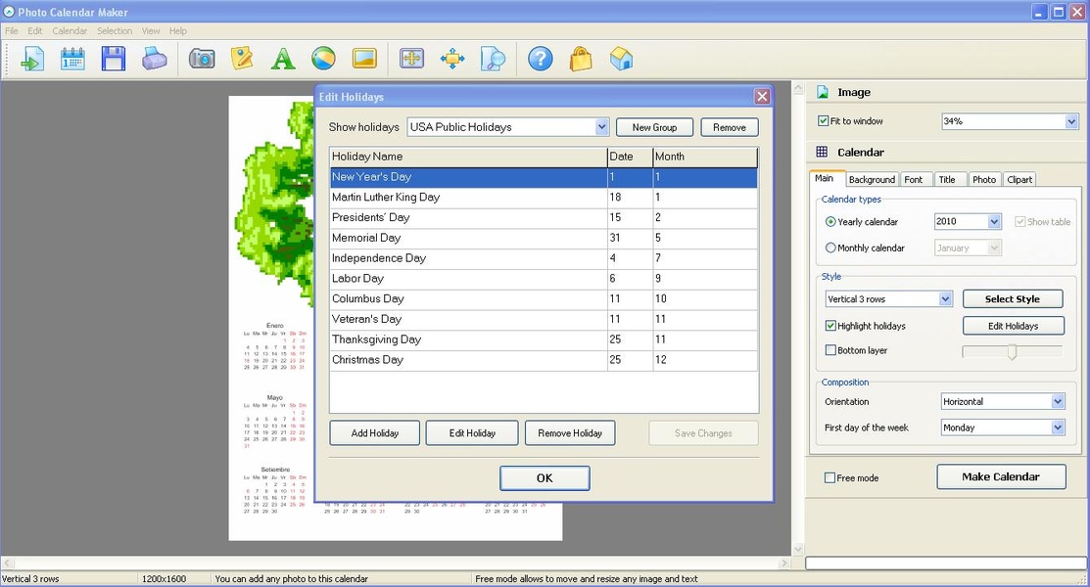The image size is (1090, 587).
Task: Click the new project arrow icon
Action: (32, 59)
